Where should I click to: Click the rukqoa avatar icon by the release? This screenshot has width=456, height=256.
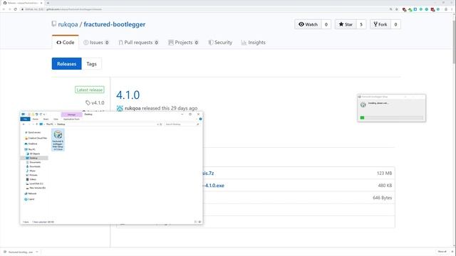pyautogui.click(x=120, y=108)
